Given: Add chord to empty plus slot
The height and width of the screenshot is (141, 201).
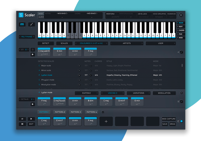Looking at the screenshot, I should tap(106, 121).
